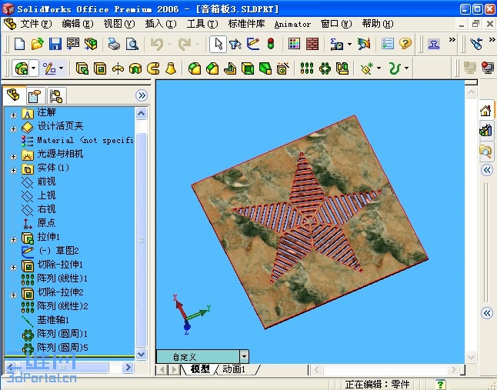
Task: Rebuild the model with the traffic light icon
Action: (x=270, y=44)
